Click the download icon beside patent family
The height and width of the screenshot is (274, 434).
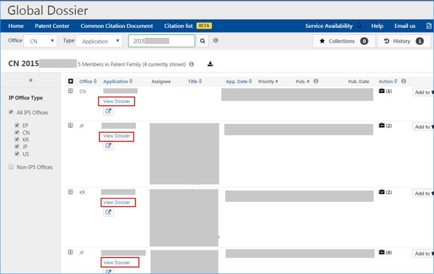(x=210, y=64)
